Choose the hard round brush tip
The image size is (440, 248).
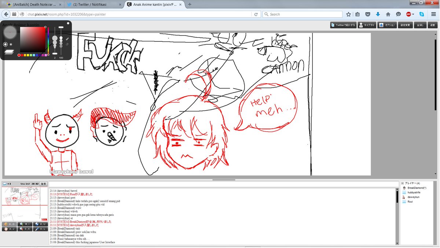(5, 44)
